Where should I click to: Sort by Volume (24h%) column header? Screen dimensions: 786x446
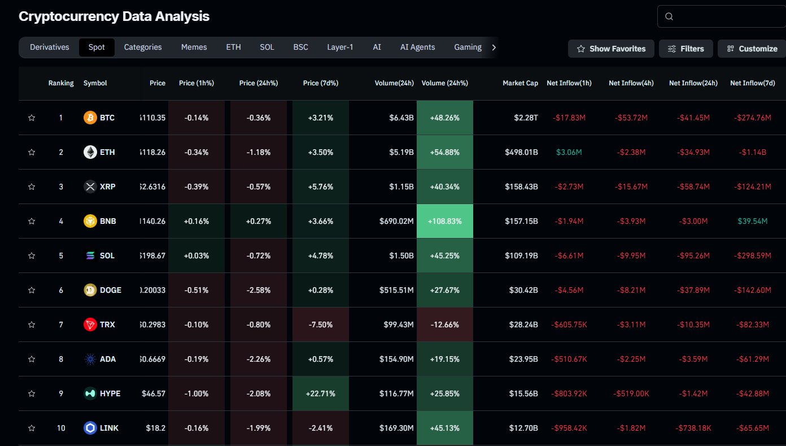(444, 83)
